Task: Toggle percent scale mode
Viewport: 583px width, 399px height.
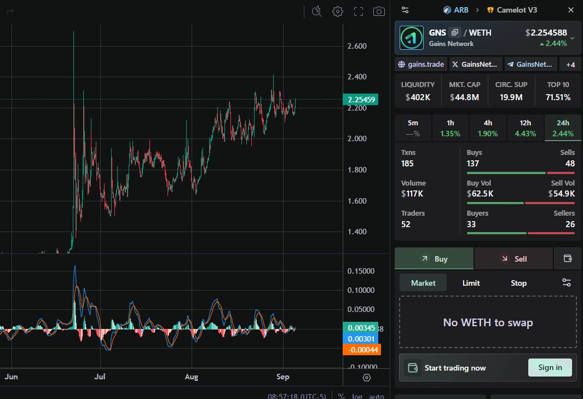Action: (342, 396)
